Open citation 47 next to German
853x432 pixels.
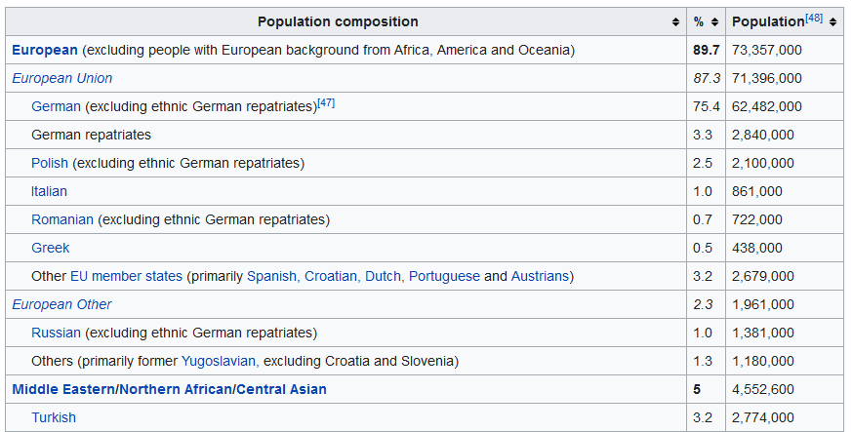(326, 102)
